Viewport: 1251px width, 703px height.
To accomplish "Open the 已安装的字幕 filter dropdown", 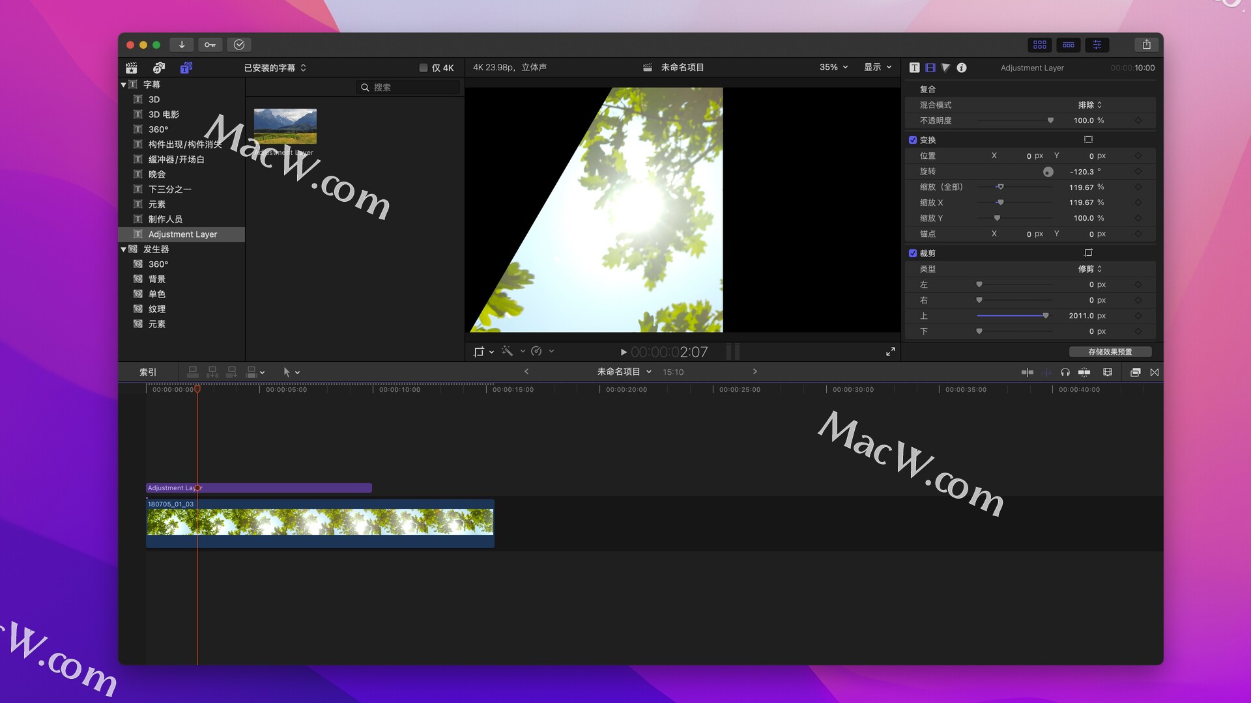I will coord(275,68).
